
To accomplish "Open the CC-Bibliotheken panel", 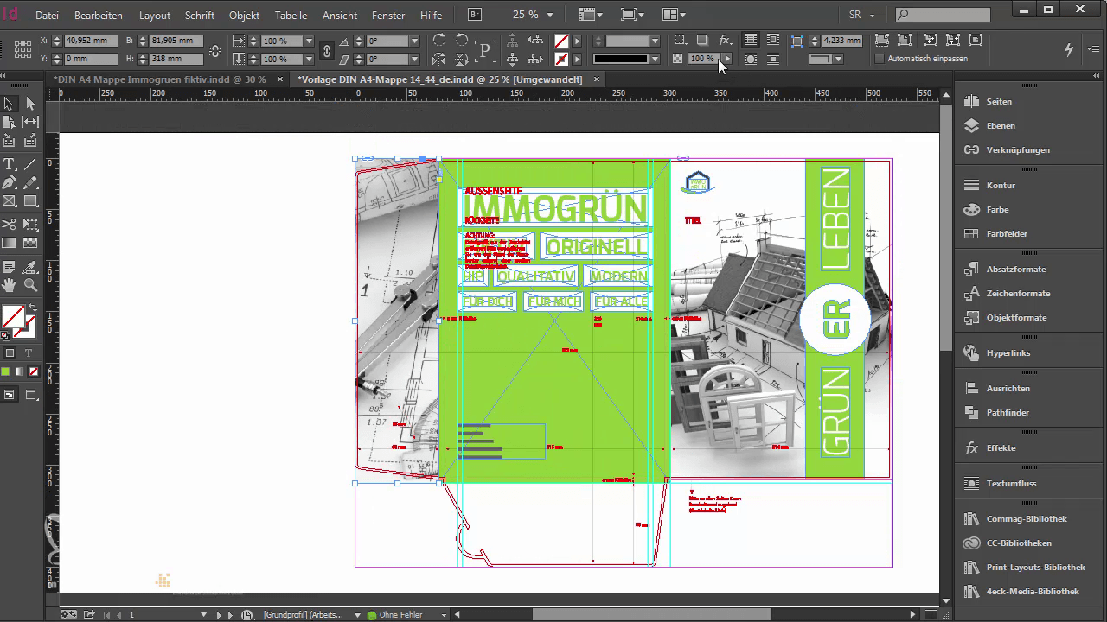I will click(1019, 543).
